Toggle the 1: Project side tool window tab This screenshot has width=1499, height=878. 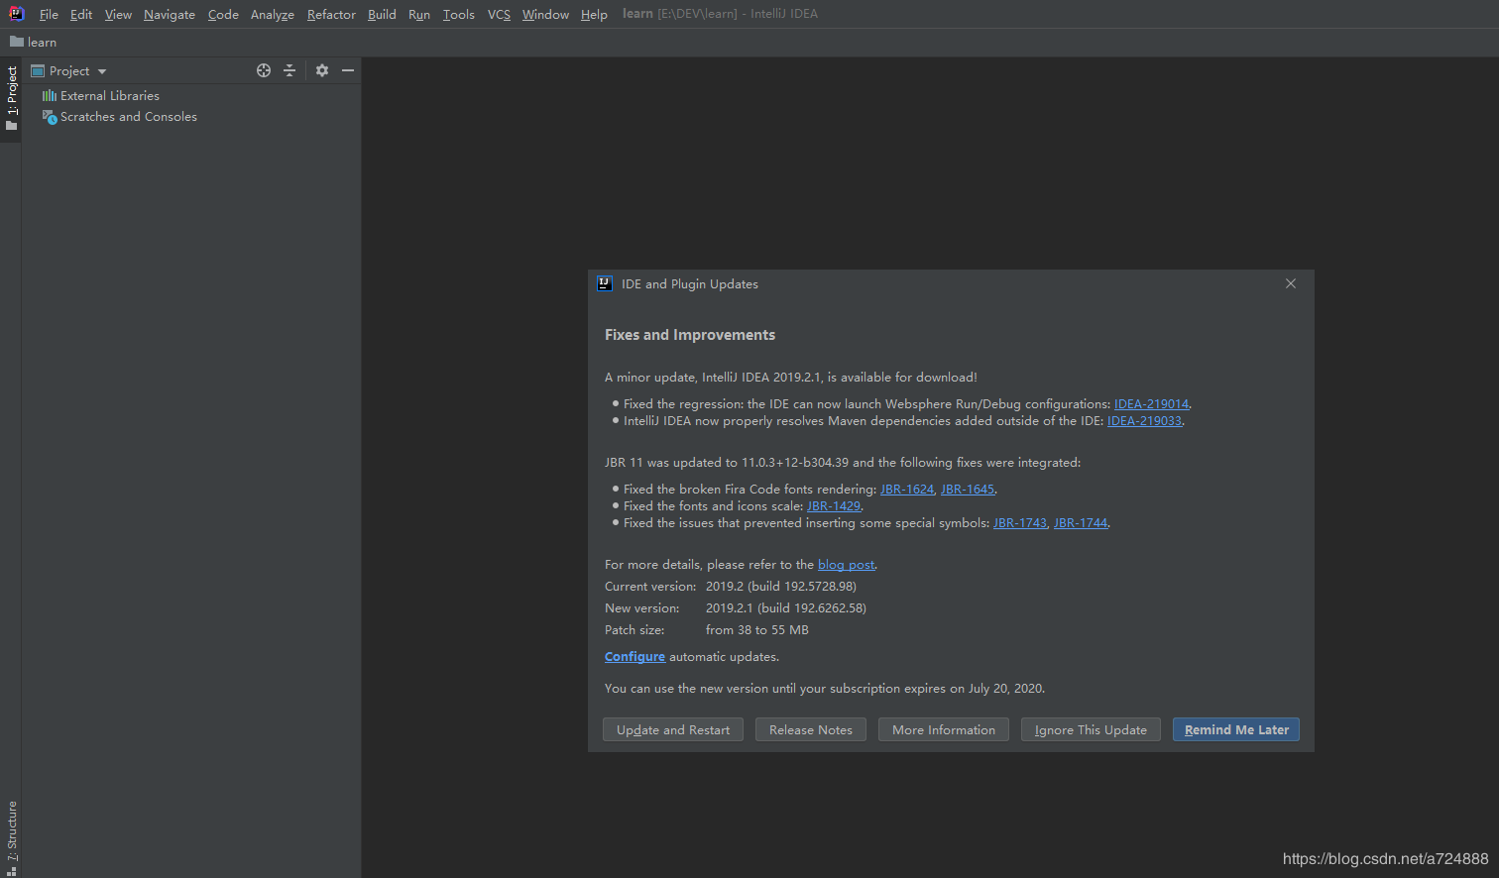pos(11,99)
